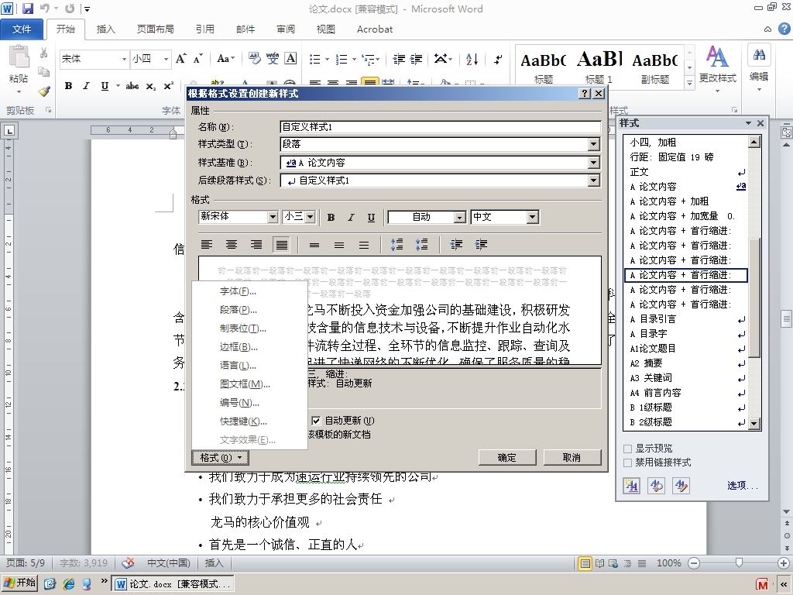The image size is (793, 595).
Task: Click the dialog's Bold format button
Action: (331, 217)
